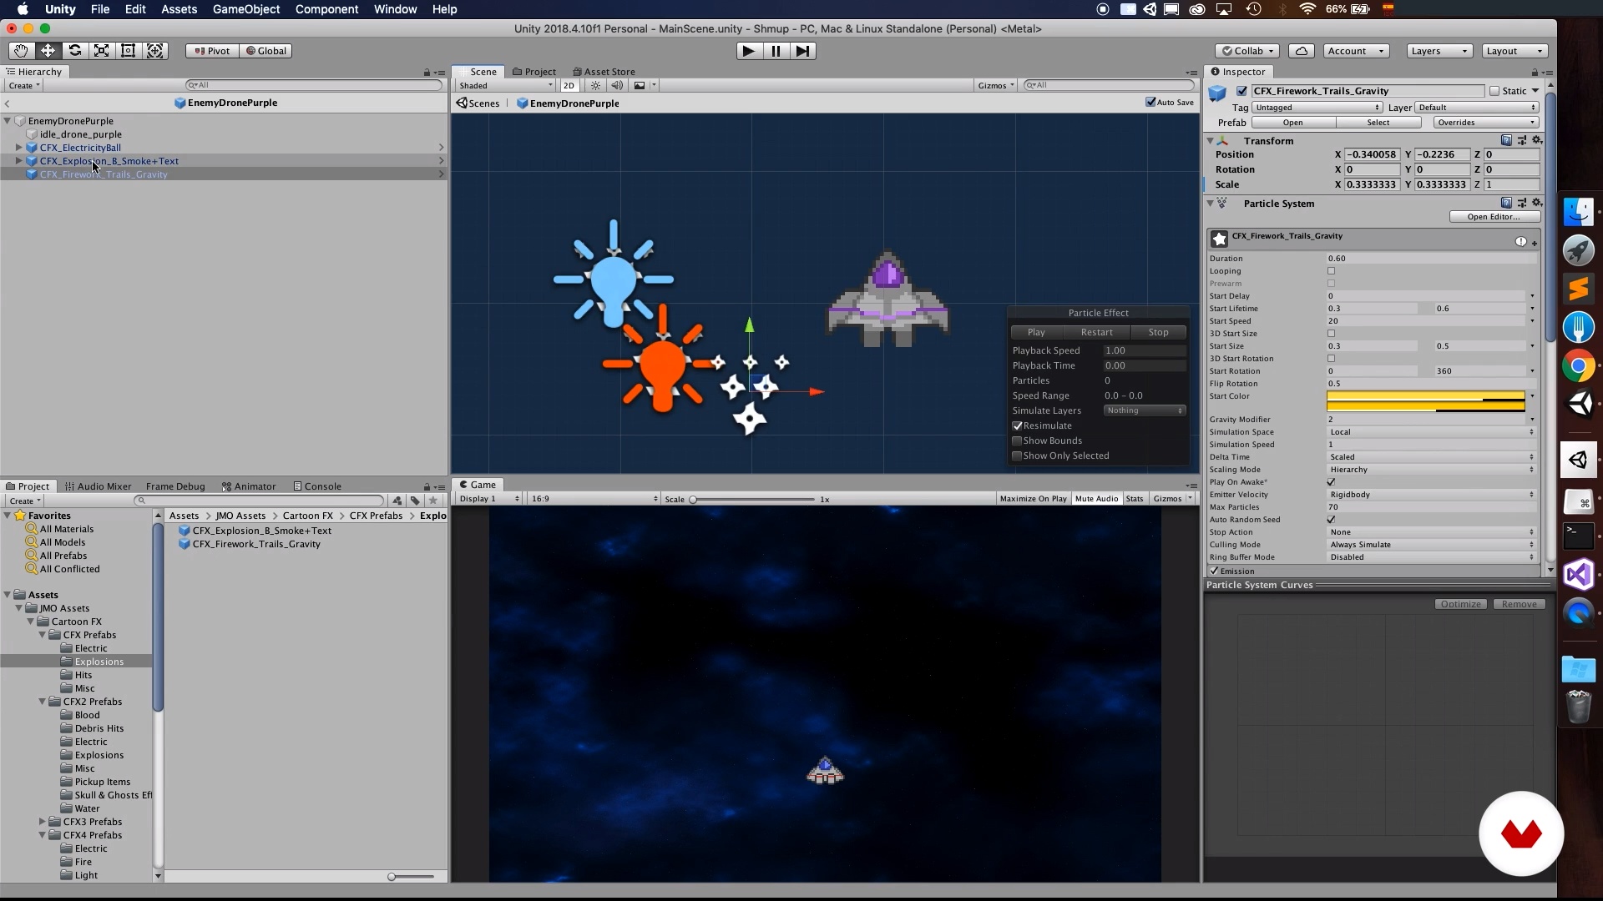Open Google Chrome from the Dock

pos(1578,365)
